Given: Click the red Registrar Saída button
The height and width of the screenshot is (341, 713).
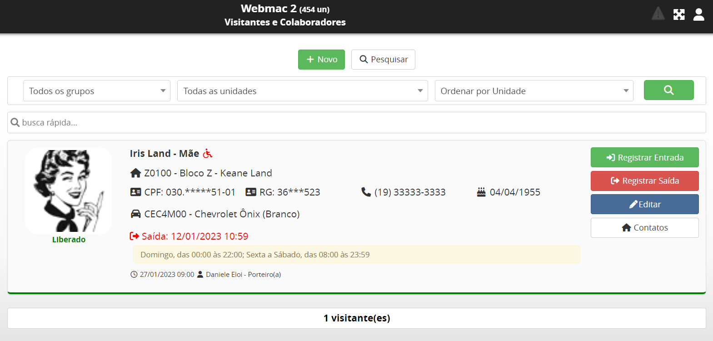Looking at the screenshot, I should click(x=644, y=181).
